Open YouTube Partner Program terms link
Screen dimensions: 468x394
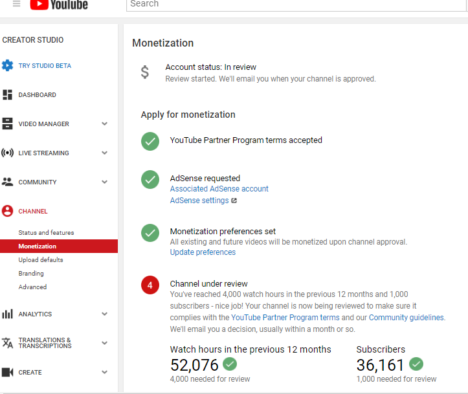tap(285, 318)
